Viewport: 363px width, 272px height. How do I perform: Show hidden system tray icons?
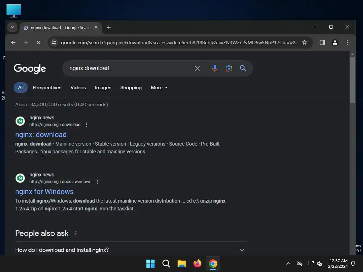click(x=288, y=263)
